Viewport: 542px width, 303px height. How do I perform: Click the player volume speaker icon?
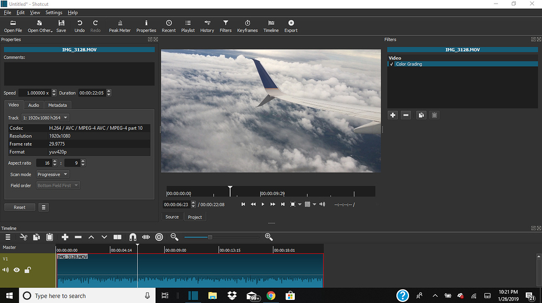point(323,204)
